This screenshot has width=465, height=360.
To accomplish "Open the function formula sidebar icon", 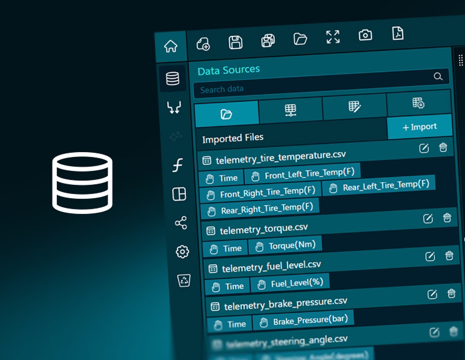I will (x=177, y=165).
